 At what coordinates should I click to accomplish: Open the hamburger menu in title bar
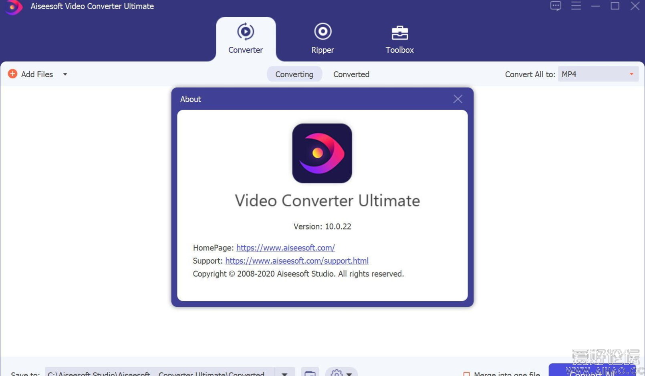(576, 6)
